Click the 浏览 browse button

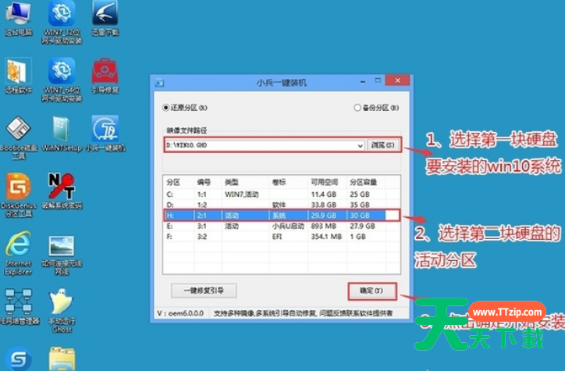[x=383, y=145]
